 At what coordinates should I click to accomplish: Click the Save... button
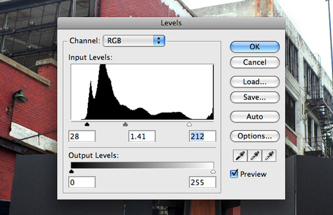[x=255, y=97]
